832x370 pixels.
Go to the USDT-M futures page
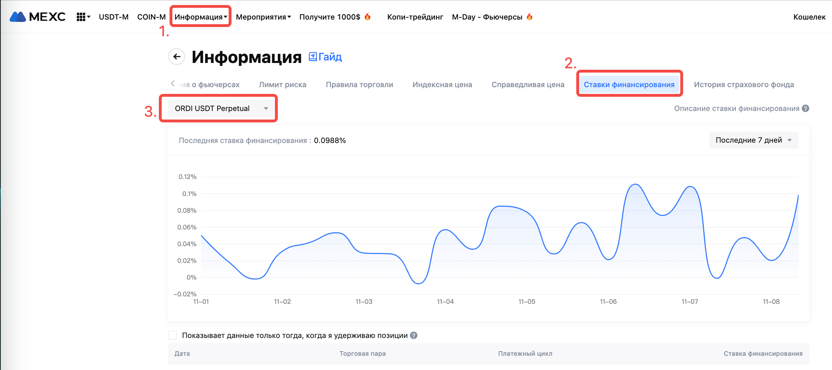coord(114,17)
